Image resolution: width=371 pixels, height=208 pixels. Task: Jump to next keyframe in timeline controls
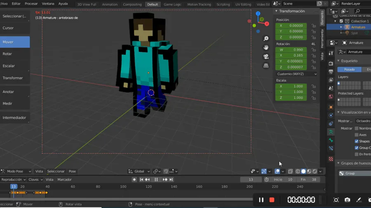coord(165,180)
